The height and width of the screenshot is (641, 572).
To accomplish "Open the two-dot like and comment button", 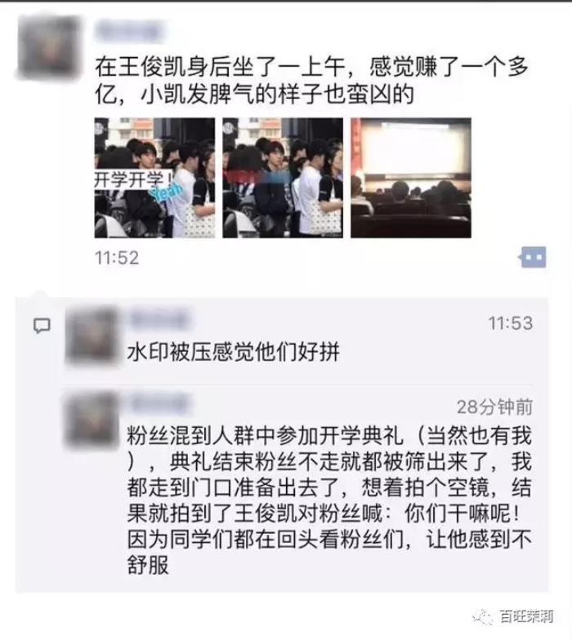I will coord(532,257).
